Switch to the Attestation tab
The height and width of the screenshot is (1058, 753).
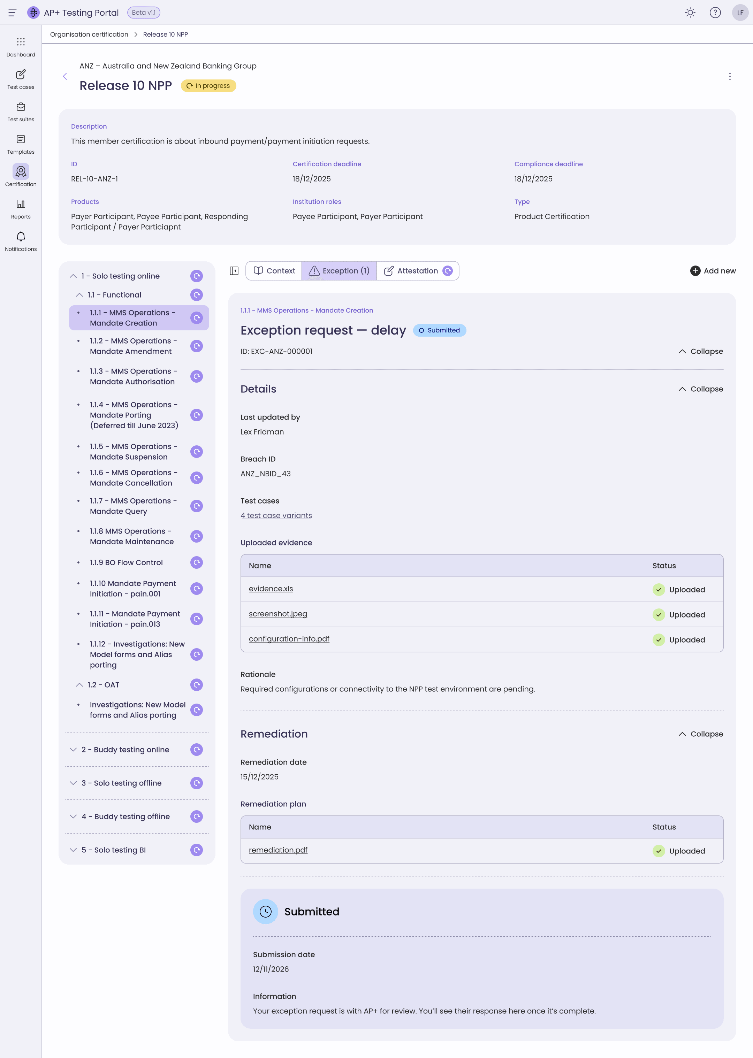(418, 271)
